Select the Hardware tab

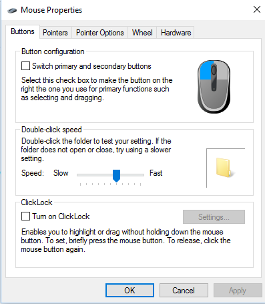[x=176, y=33]
